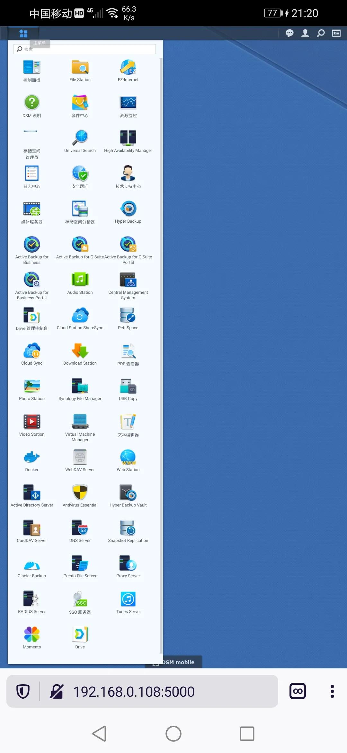This screenshot has width=347, height=753.
Task: Open PDF 查看器 viewer
Action: click(128, 354)
